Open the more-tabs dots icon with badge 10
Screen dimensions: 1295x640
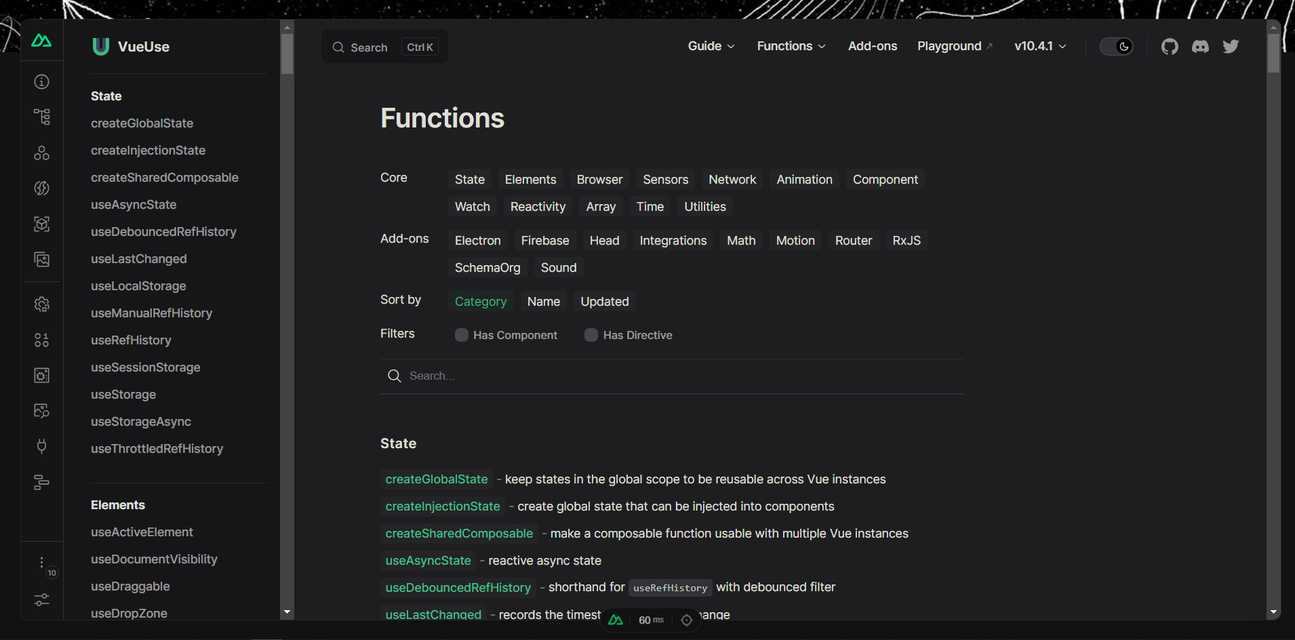click(x=42, y=563)
